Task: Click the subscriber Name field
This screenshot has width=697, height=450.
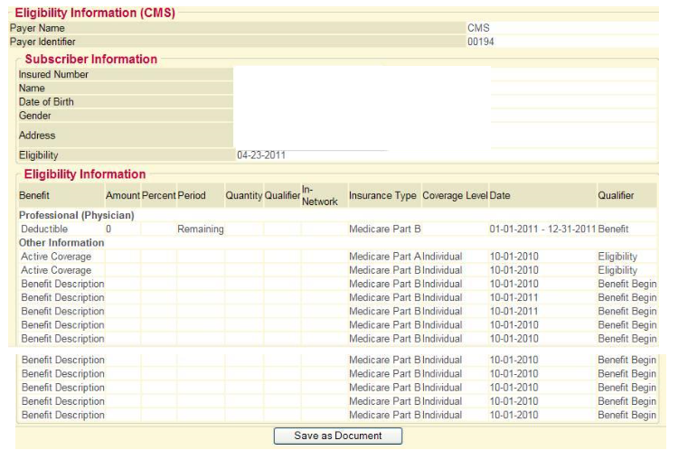Action: tap(362, 89)
